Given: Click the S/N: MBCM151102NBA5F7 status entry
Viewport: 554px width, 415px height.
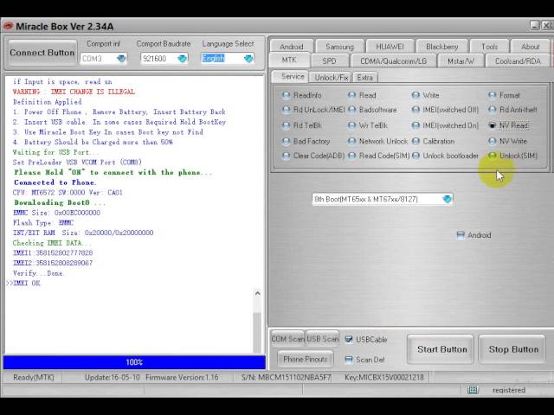Looking at the screenshot, I should pos(287,377).
